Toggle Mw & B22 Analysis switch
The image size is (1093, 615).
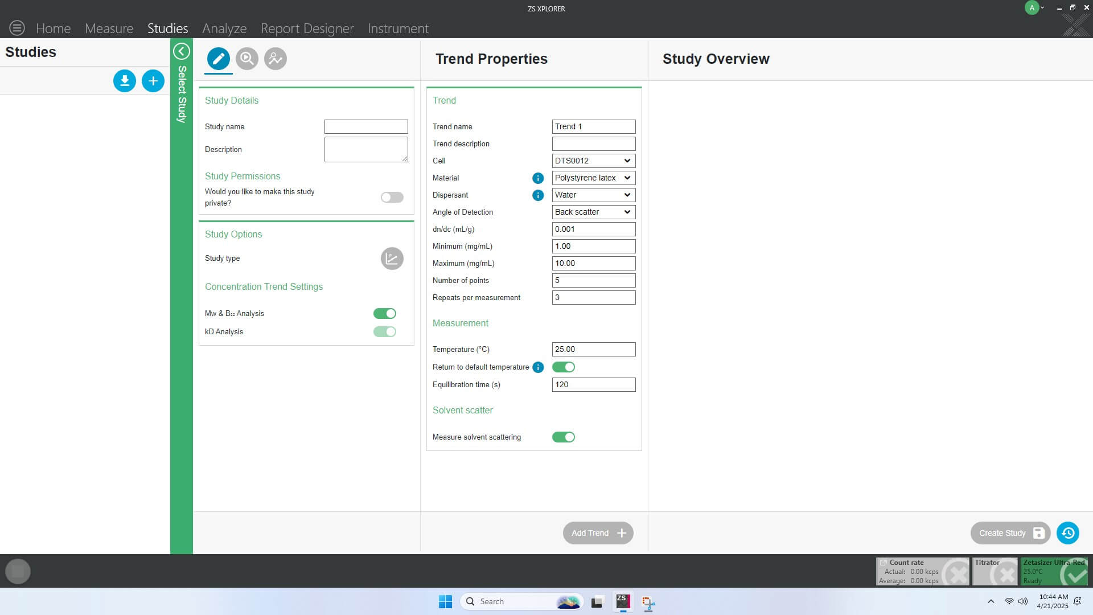[385, 314]
